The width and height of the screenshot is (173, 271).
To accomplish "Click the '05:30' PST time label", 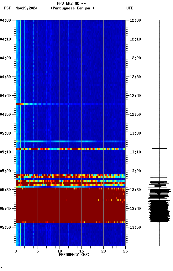I will [5, 190].
